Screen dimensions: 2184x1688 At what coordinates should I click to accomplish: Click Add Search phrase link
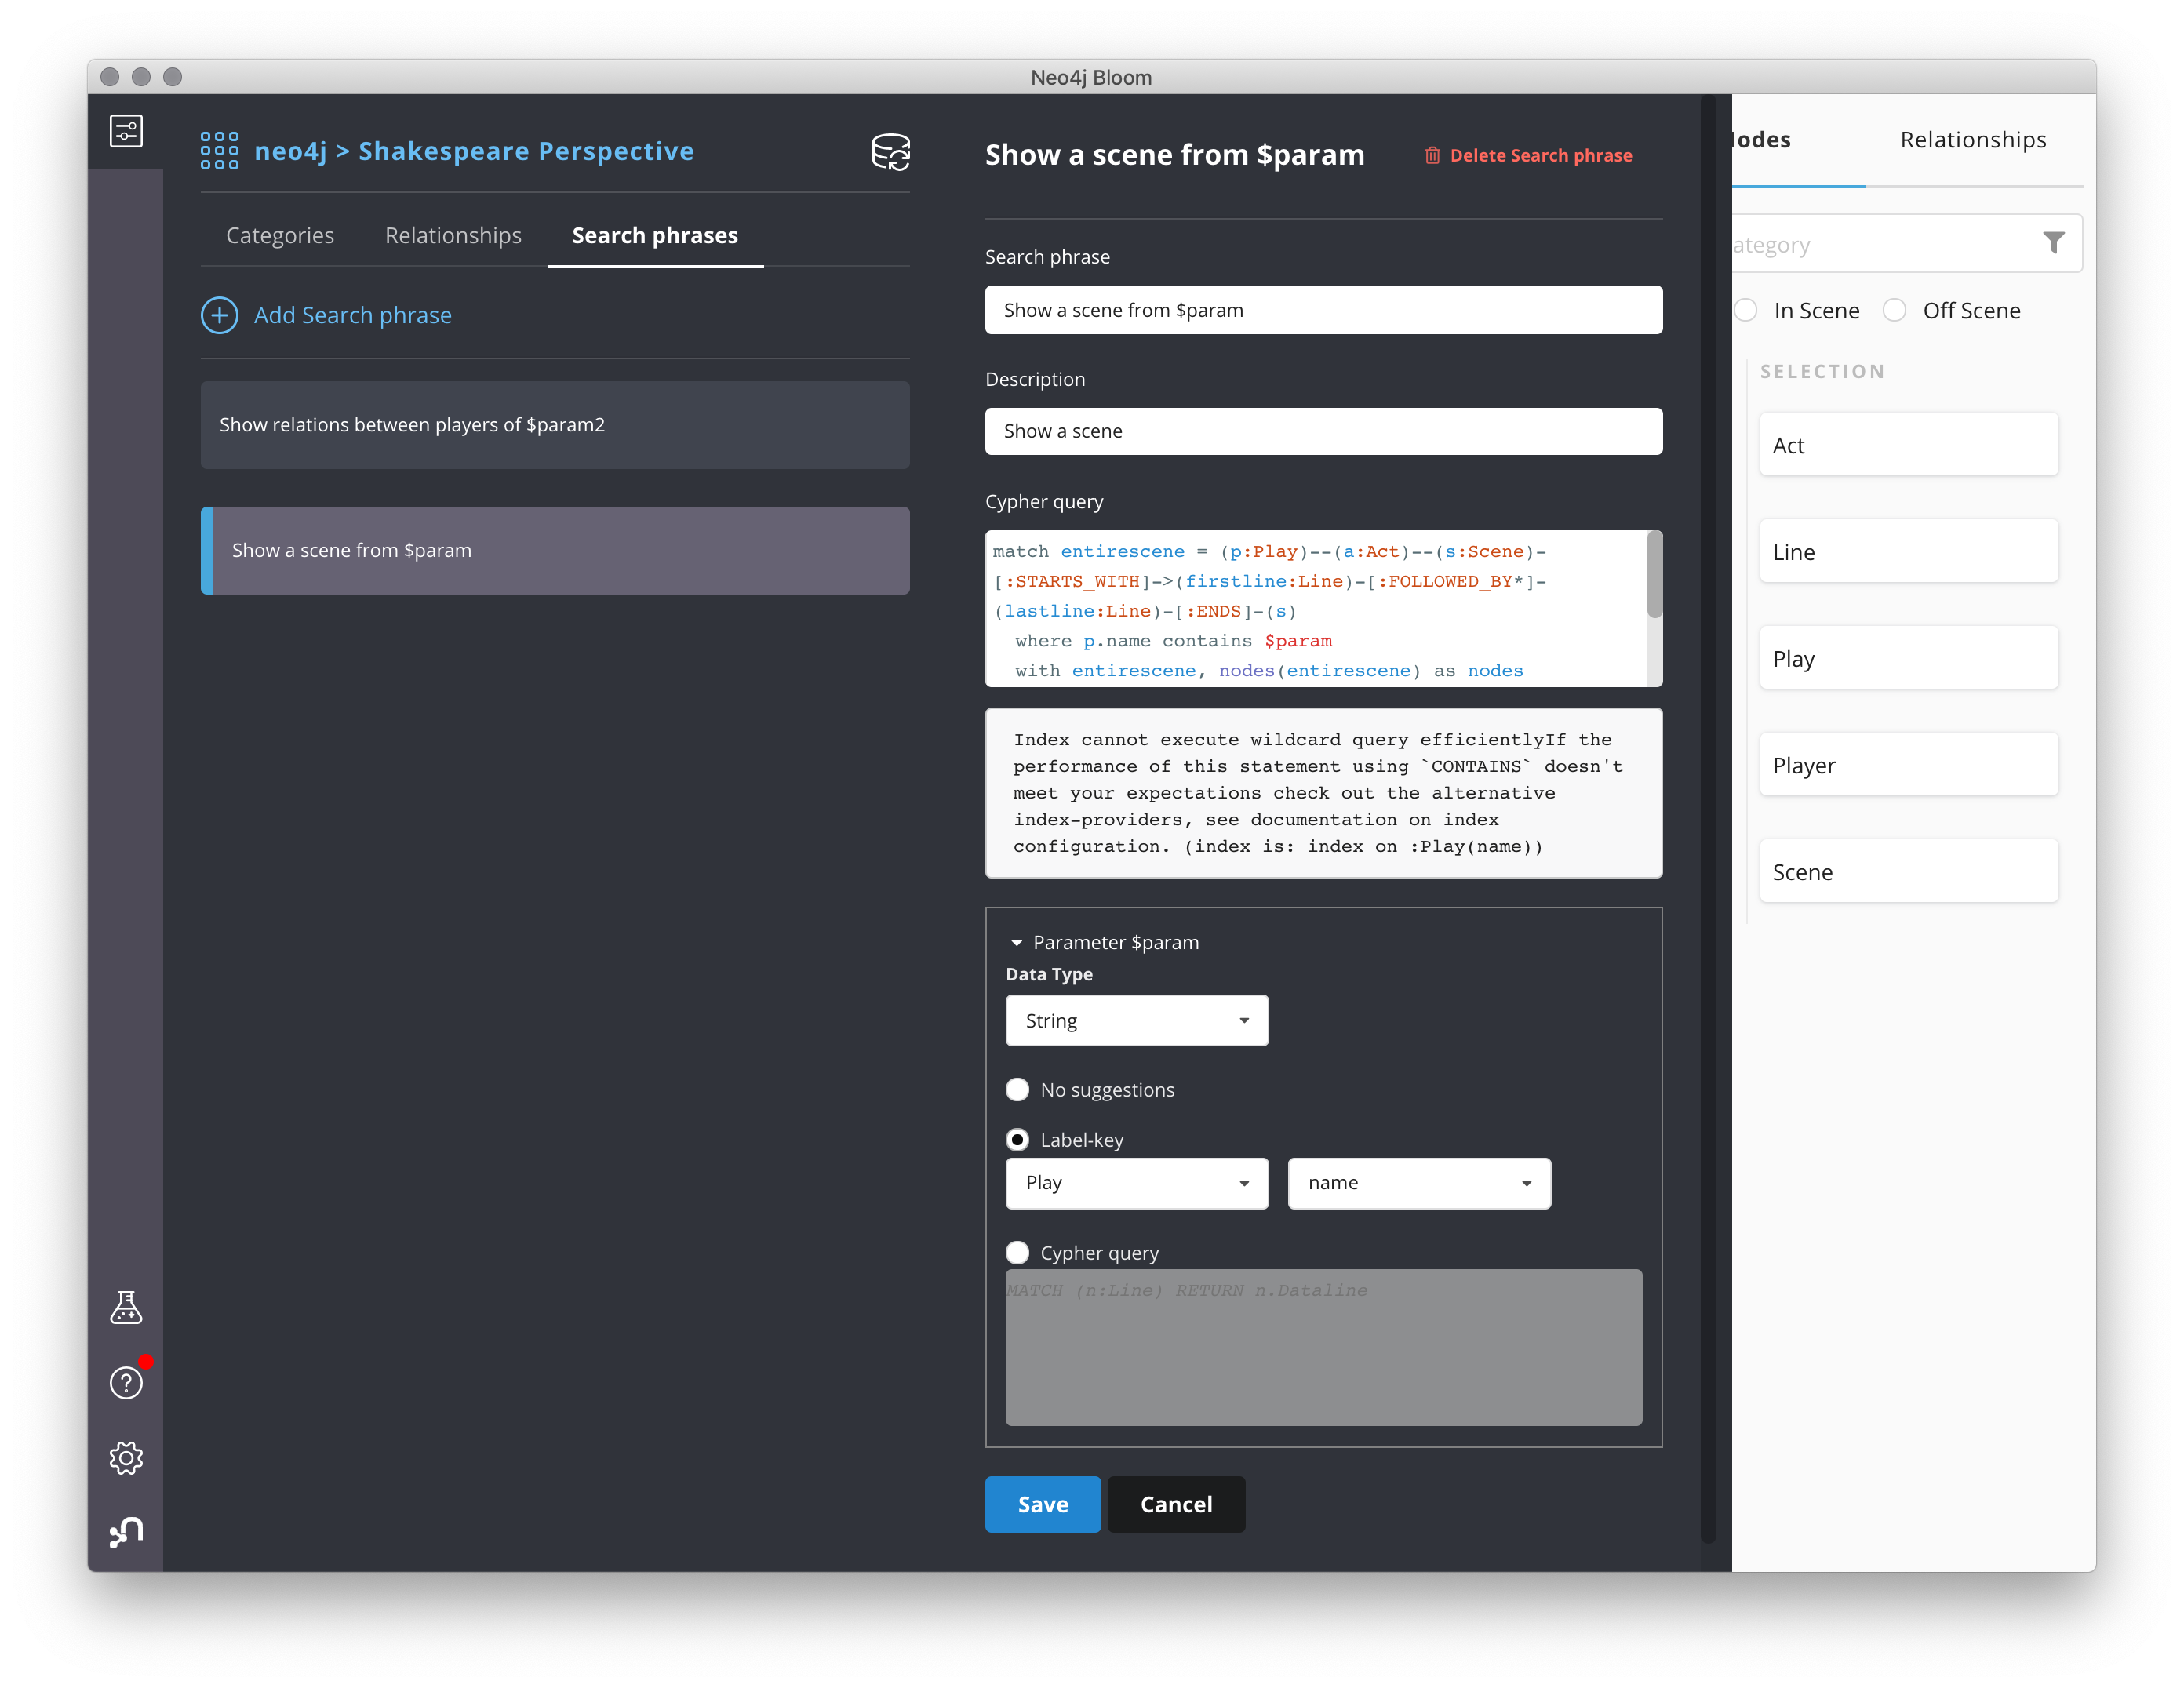click(x=353, y=315)
